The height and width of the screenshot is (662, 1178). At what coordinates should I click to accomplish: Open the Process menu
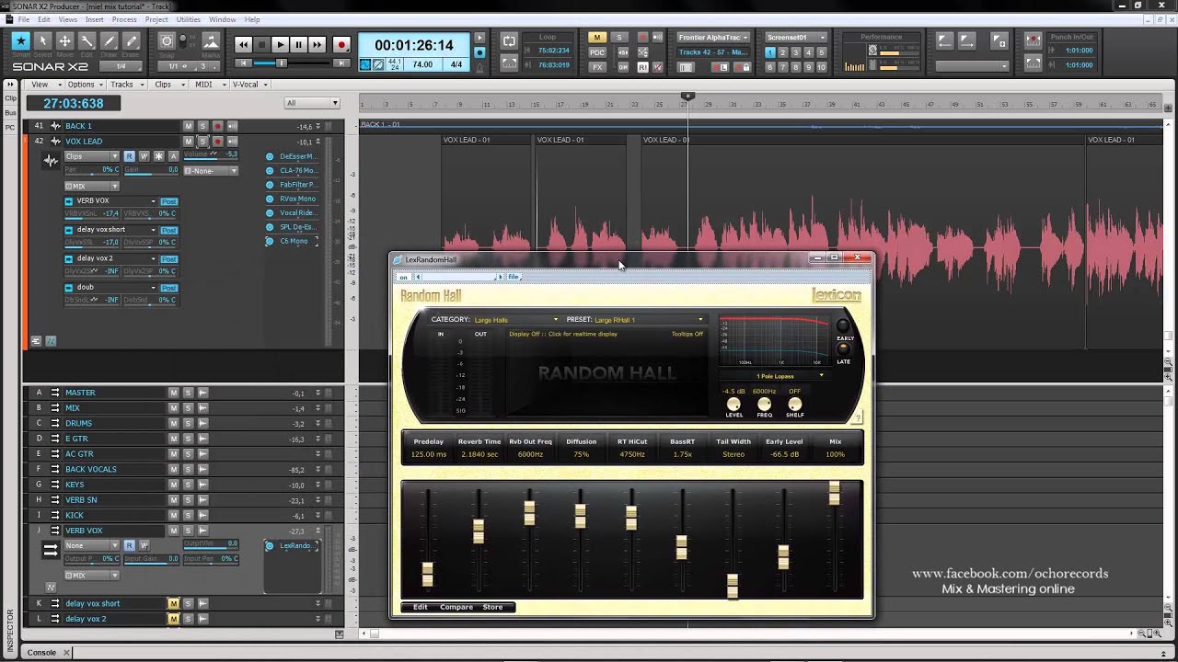pyautogui.click(x=124, y=19)
